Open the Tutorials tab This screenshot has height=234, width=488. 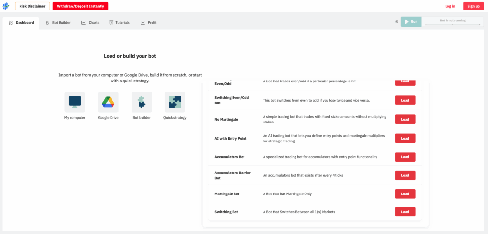click(119, 23)
